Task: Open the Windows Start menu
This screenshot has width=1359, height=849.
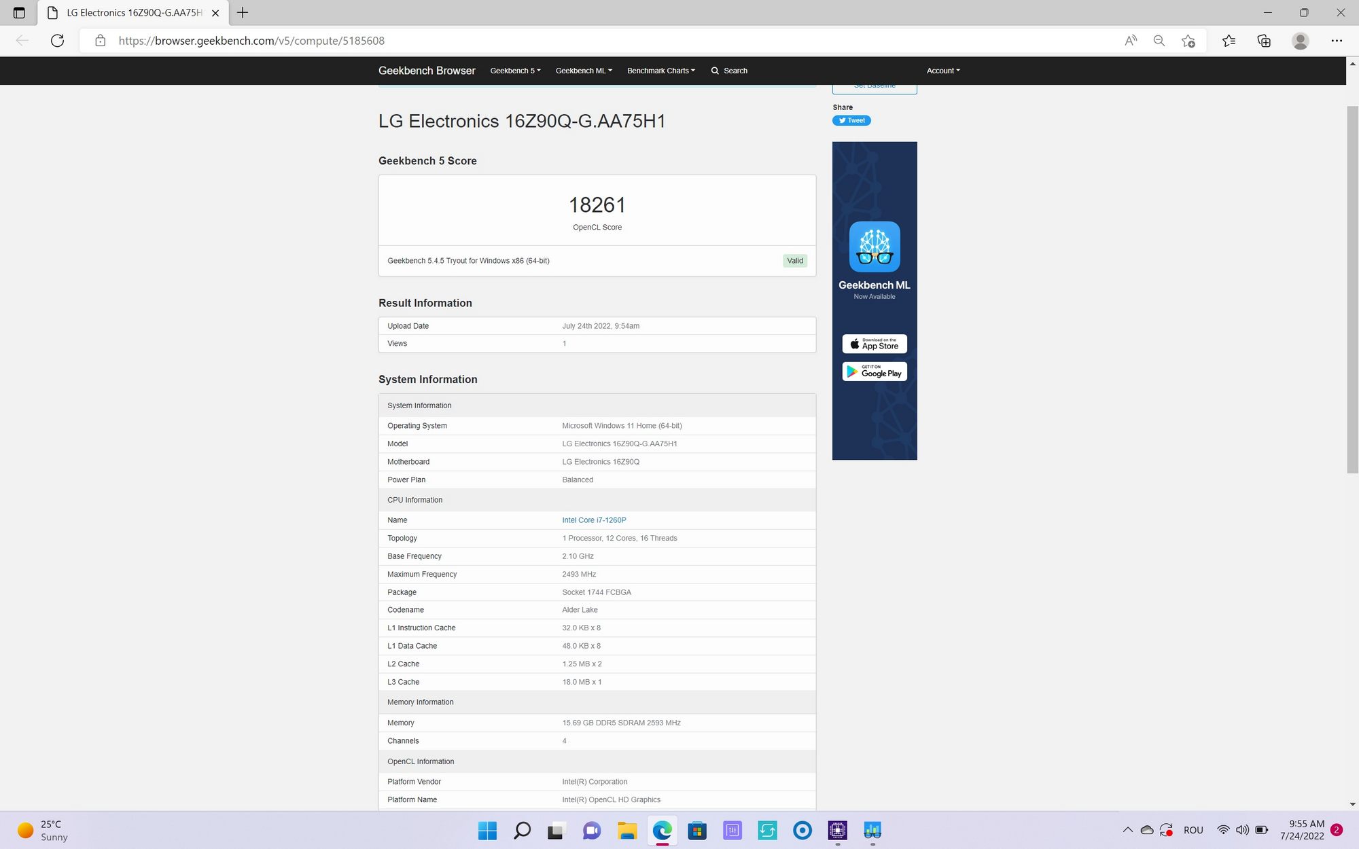Action: click(x=487, y=830)
